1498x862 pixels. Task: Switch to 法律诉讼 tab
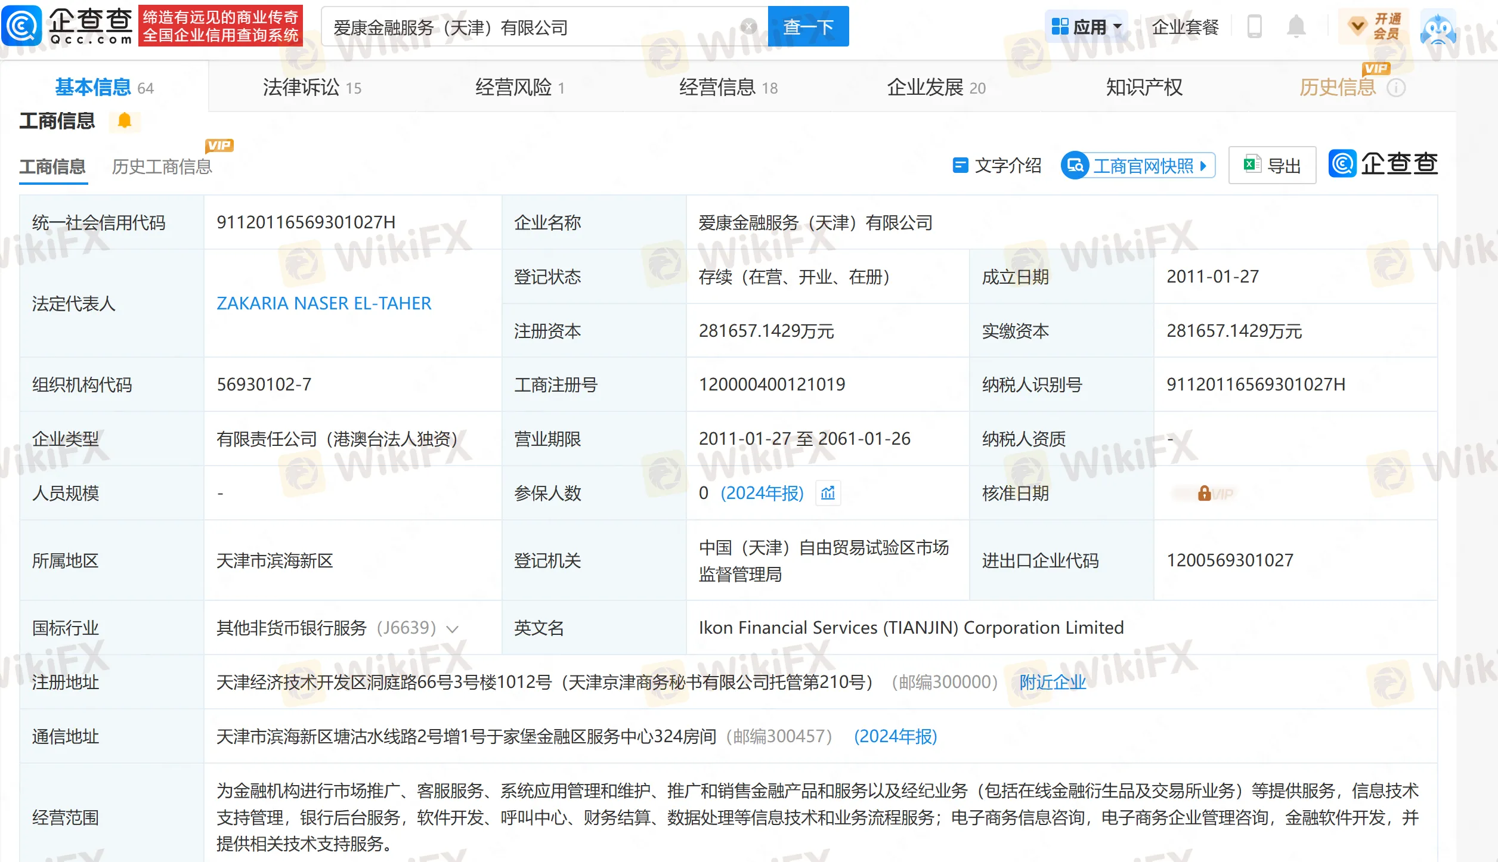click(x=312, y=88)
